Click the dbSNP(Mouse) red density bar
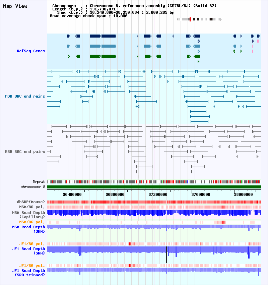Viewport: 268px width, 285px height. coord(154,202)
